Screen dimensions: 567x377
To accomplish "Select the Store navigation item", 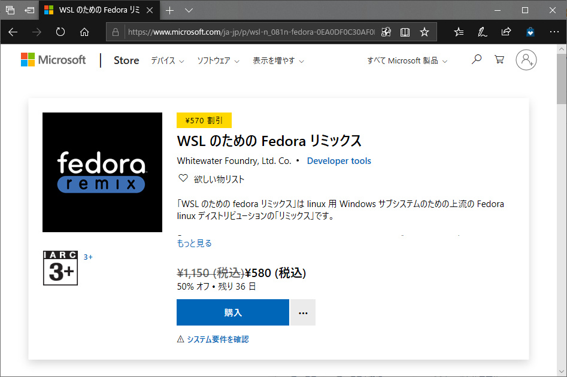I will 126,60.
